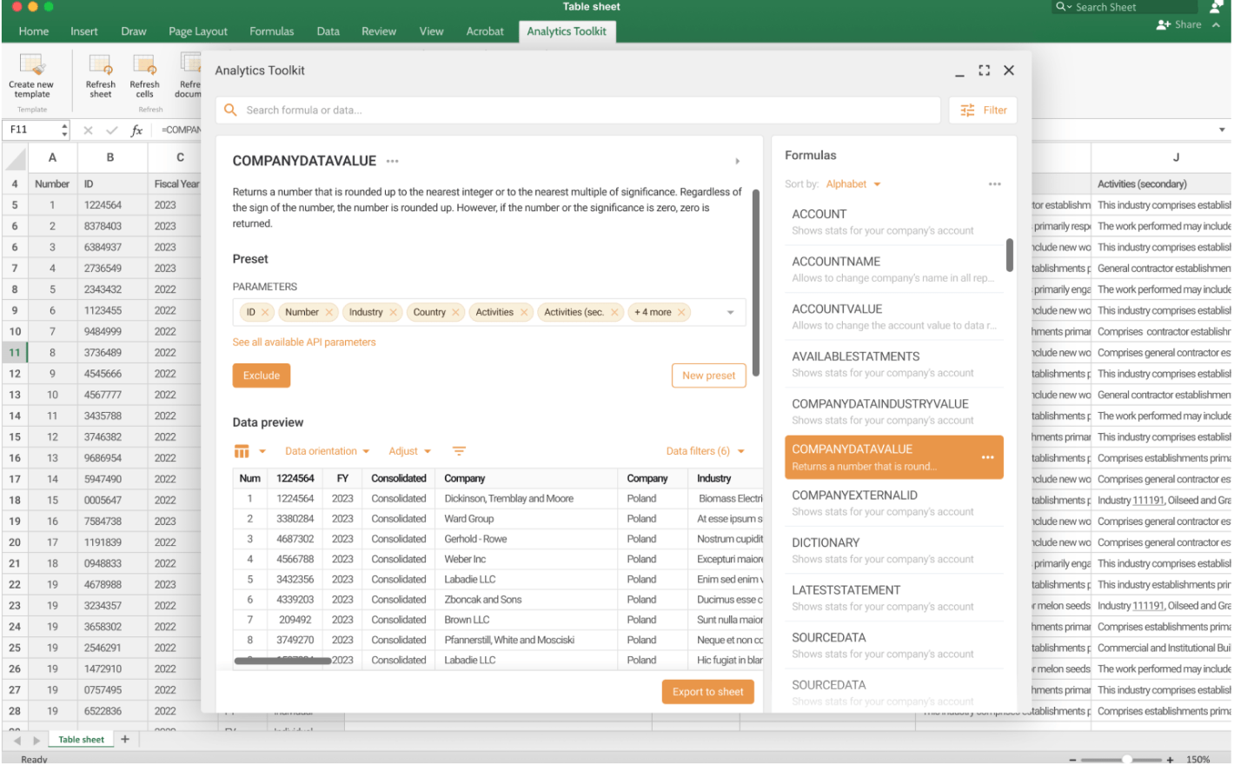Change the Sort by Alphabet dropdown
The width and height of the screenshot is (1234, 765).
[x=853, y=184]
